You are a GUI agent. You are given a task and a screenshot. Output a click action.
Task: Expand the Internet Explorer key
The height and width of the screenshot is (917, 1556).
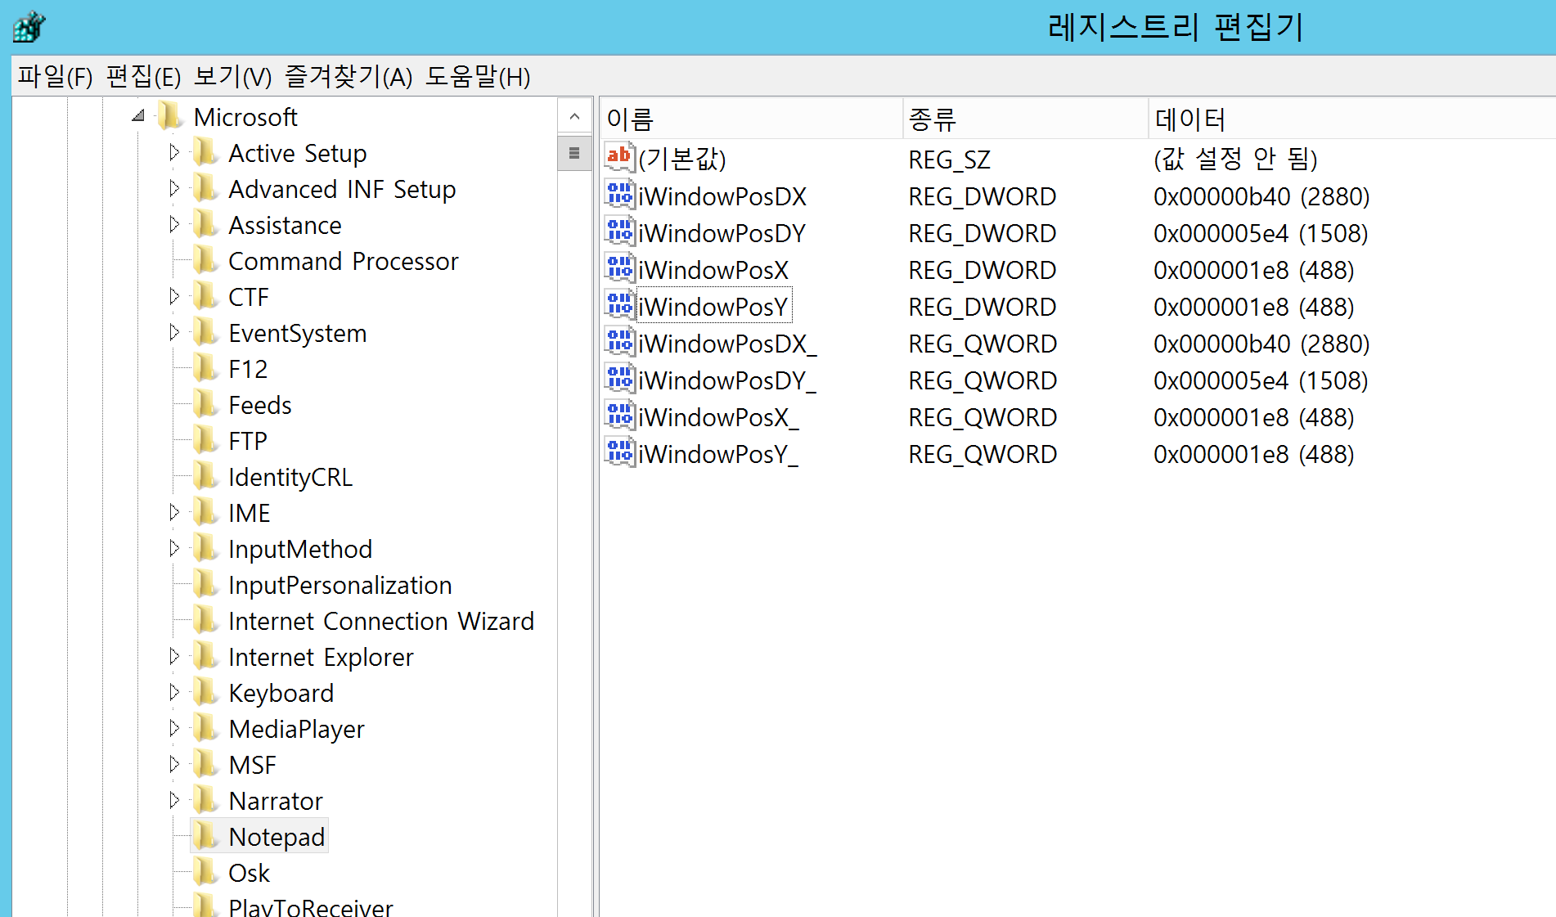(173, 656)
